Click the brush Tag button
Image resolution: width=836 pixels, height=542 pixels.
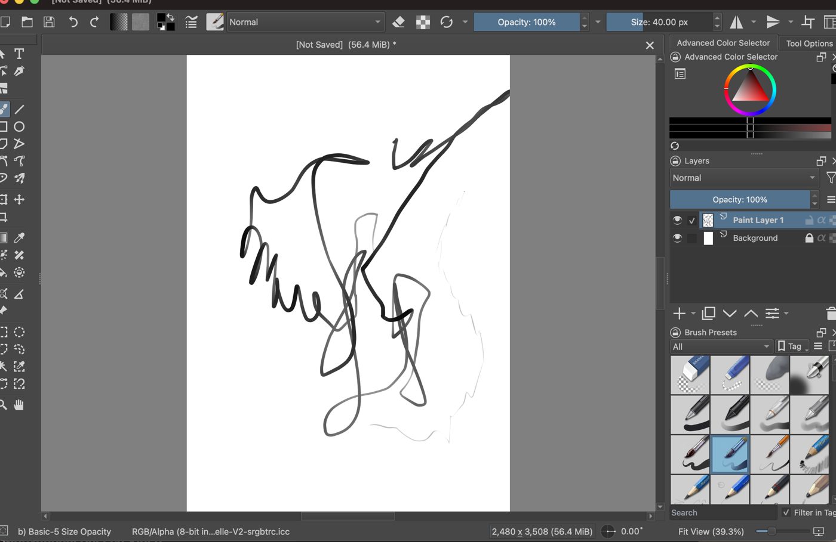pos(792,346)
